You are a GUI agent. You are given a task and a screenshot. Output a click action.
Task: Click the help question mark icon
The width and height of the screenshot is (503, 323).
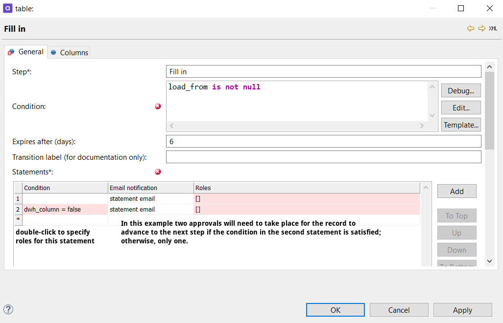coord(8,309)
